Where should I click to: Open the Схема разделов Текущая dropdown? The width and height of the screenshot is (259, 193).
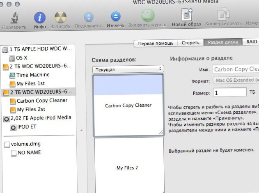(x=128, y=69)
